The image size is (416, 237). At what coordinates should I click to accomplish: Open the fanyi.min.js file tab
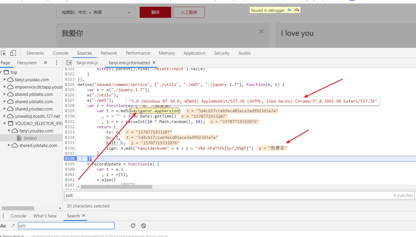[x=87, y=63]
